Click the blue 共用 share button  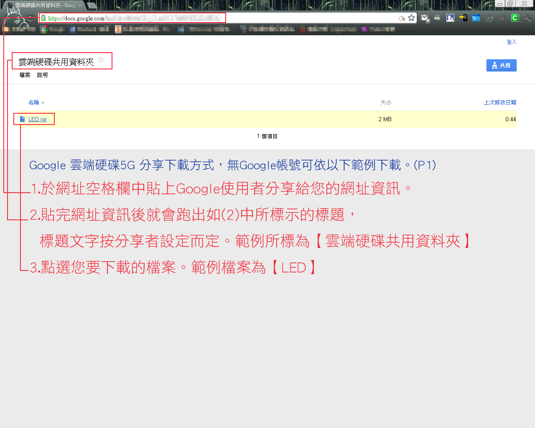tap(501, 65)
